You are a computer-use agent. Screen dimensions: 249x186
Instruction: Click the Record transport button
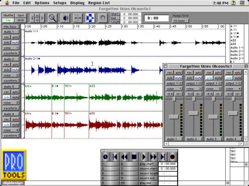tap(172, 157)
